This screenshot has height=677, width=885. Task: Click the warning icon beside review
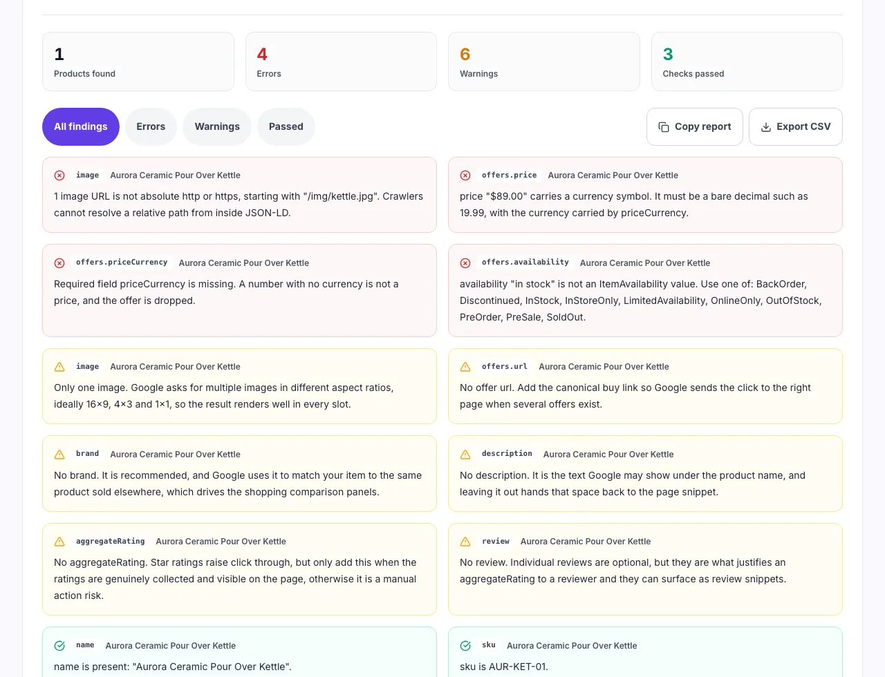(465, 542)
